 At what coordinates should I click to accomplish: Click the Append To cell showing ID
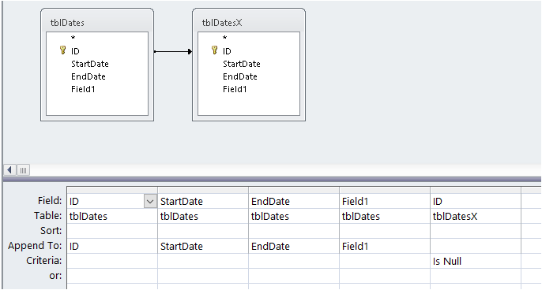click(x=112, y=246)
